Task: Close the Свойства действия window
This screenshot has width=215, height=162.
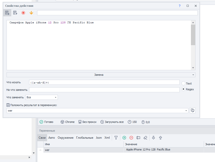Action: click(196, 6)
